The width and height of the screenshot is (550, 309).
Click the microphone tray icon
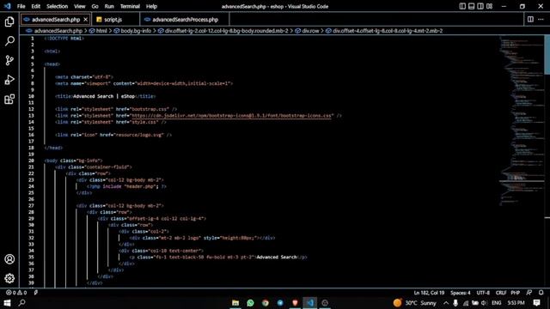pos(455,303)
